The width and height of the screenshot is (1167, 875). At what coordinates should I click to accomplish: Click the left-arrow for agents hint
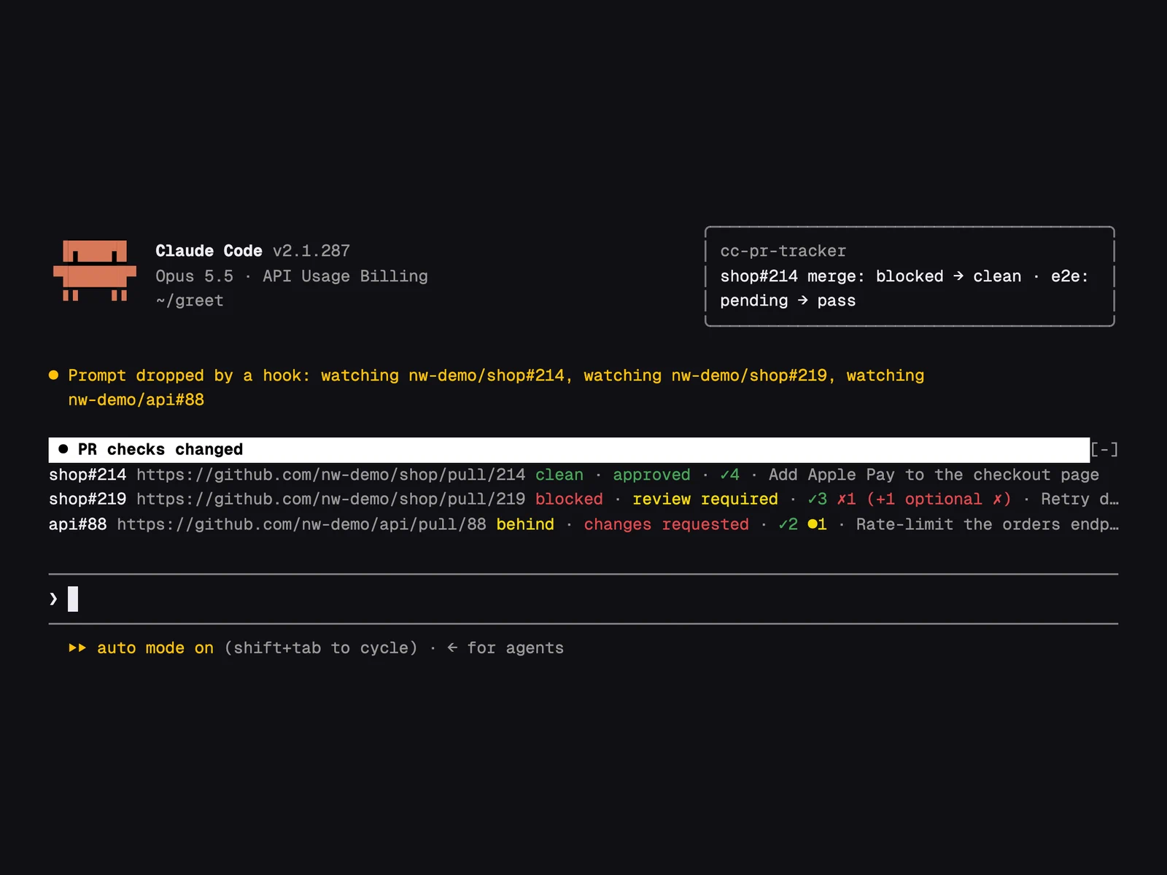click(505, 647)
